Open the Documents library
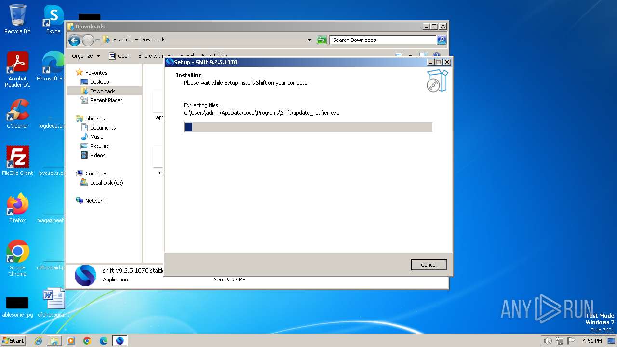Screen dimensions: 617x347 tap(103, 128)
